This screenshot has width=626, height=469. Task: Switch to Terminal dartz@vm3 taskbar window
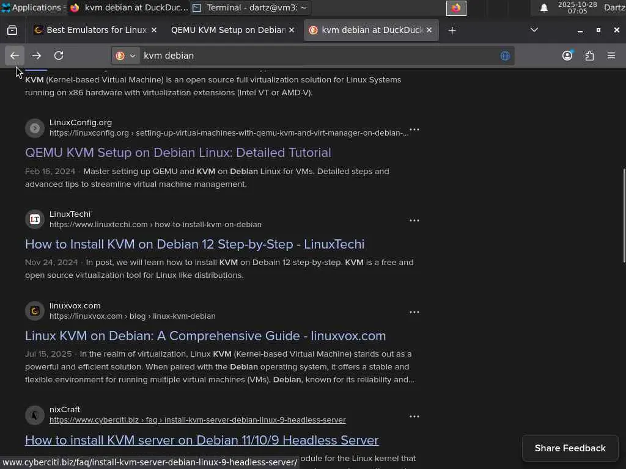coord(251,7)
